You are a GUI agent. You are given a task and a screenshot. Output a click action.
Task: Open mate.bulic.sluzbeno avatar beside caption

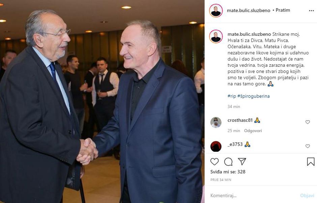coord(216,36)
